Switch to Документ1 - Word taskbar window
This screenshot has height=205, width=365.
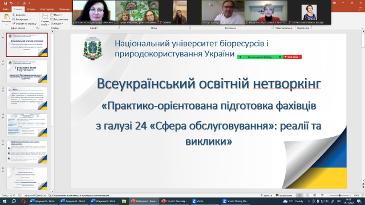(43, 201)
